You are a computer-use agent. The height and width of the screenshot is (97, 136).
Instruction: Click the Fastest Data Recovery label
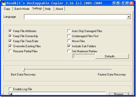coord(112,75)
